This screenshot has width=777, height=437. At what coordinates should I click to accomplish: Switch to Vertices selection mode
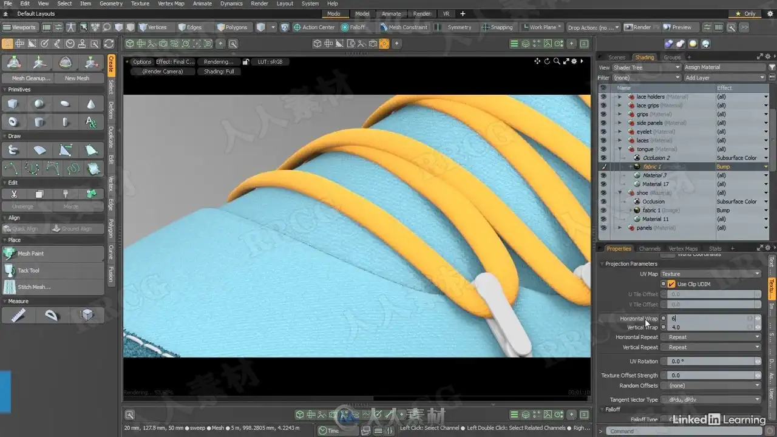point(153,27)
